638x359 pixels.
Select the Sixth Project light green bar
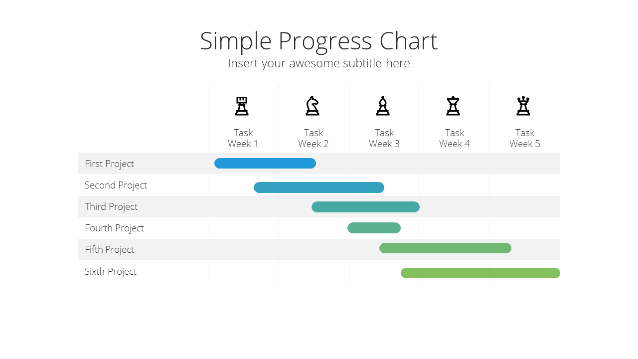pos(480,273)
